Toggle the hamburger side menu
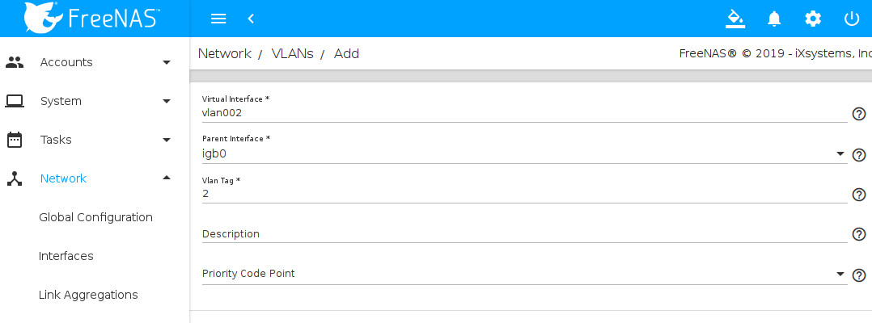This screenshot has width=872, height=323. (x=218, y=19)
